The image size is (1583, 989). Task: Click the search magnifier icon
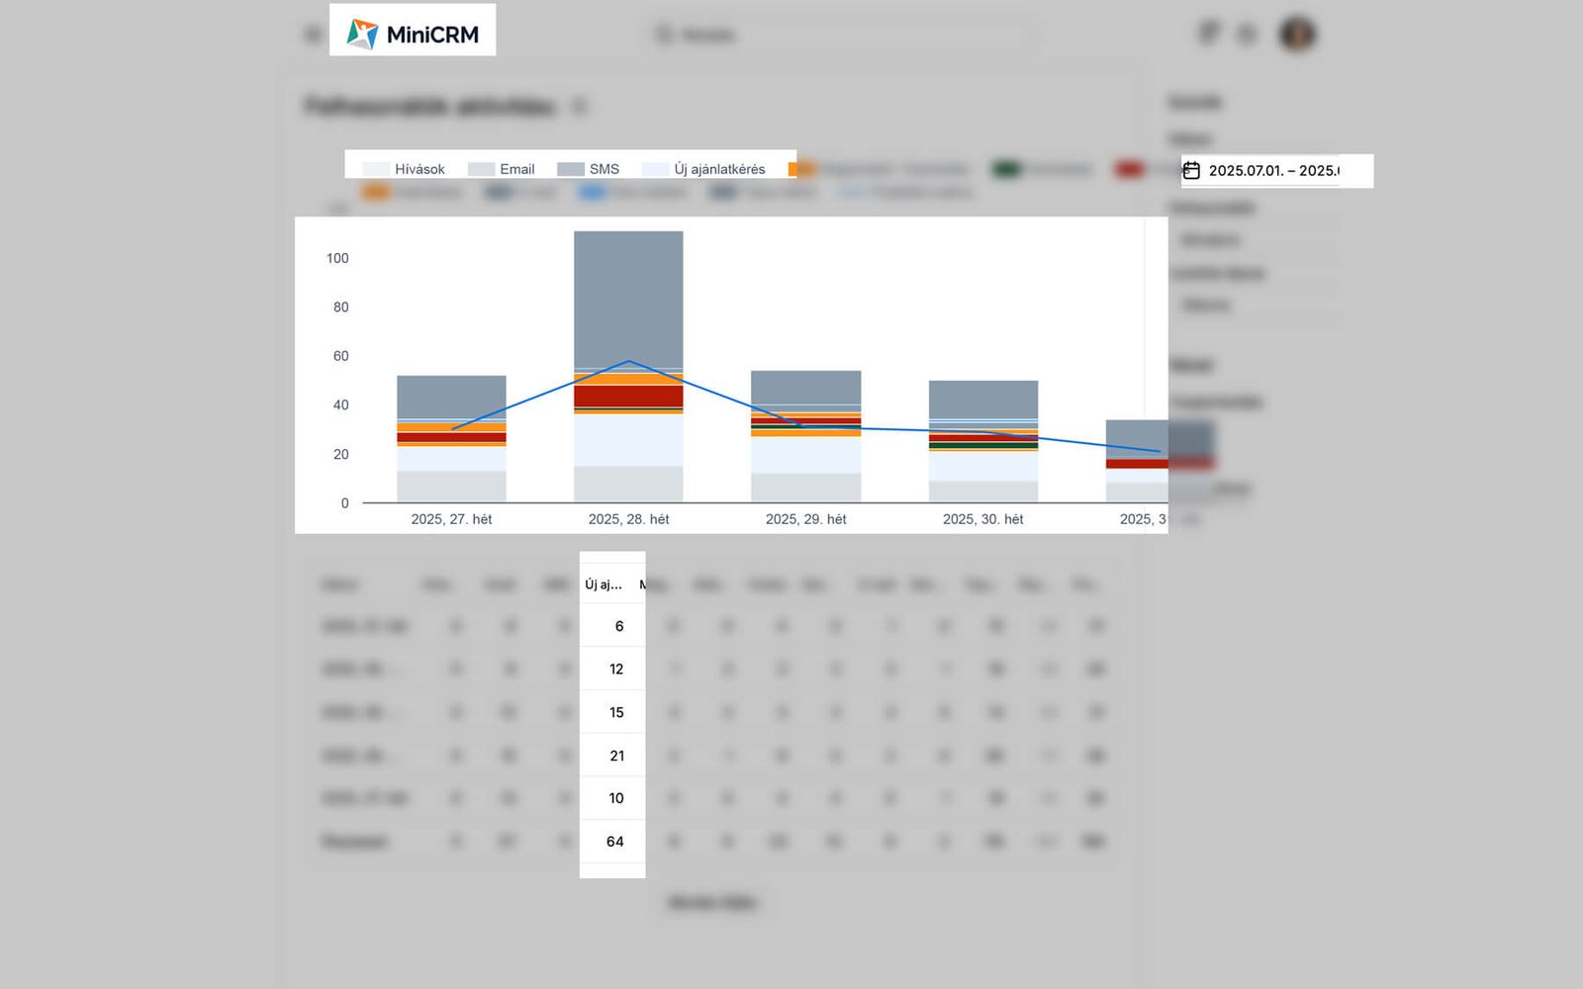[x=662, y=34]
